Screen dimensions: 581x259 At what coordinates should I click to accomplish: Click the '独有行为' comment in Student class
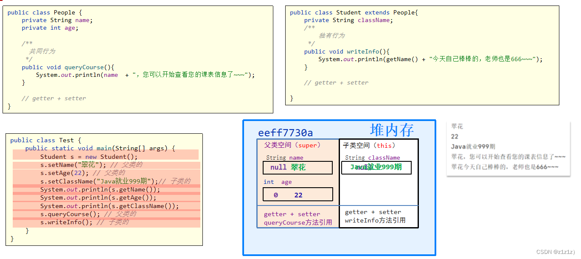tap(332, 36)
